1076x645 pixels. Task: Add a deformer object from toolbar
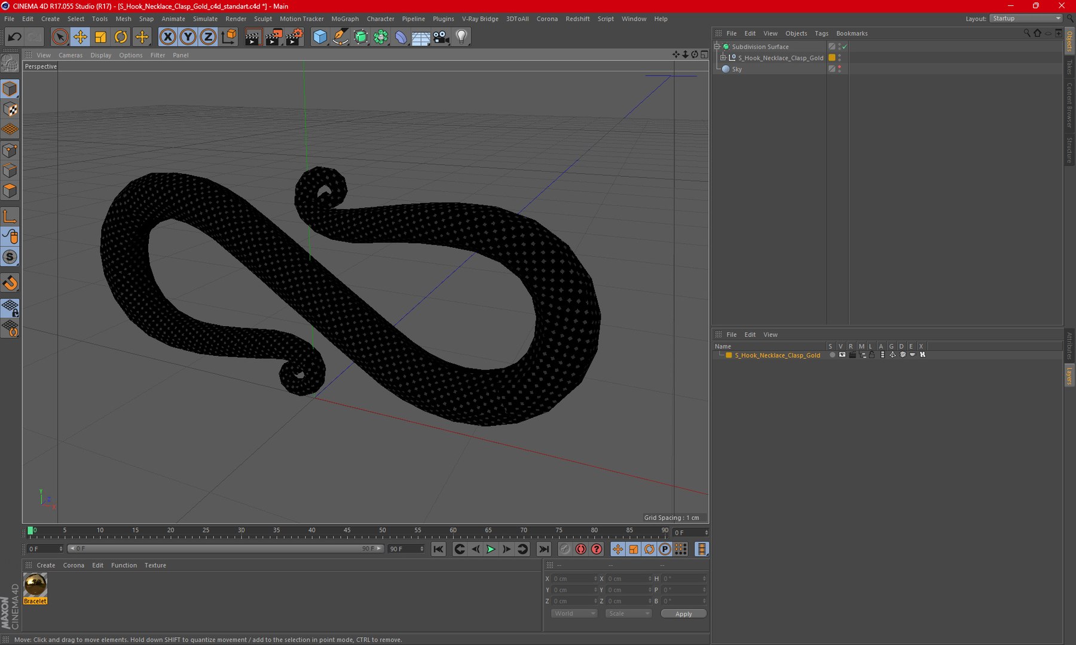point(401,37)
